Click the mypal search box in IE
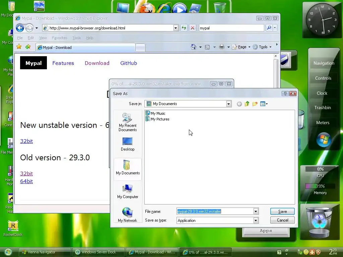The height and width of the screenshot is (257, 343). pyautogui.click(x=231, y=28)
